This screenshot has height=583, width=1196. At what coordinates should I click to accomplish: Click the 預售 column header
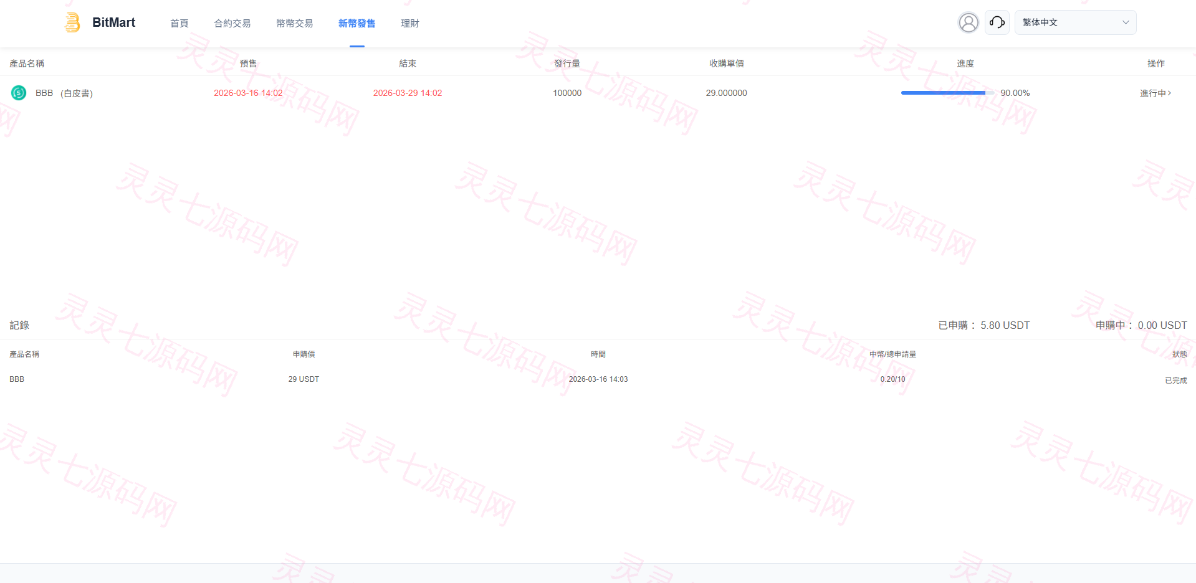(248, 64)
